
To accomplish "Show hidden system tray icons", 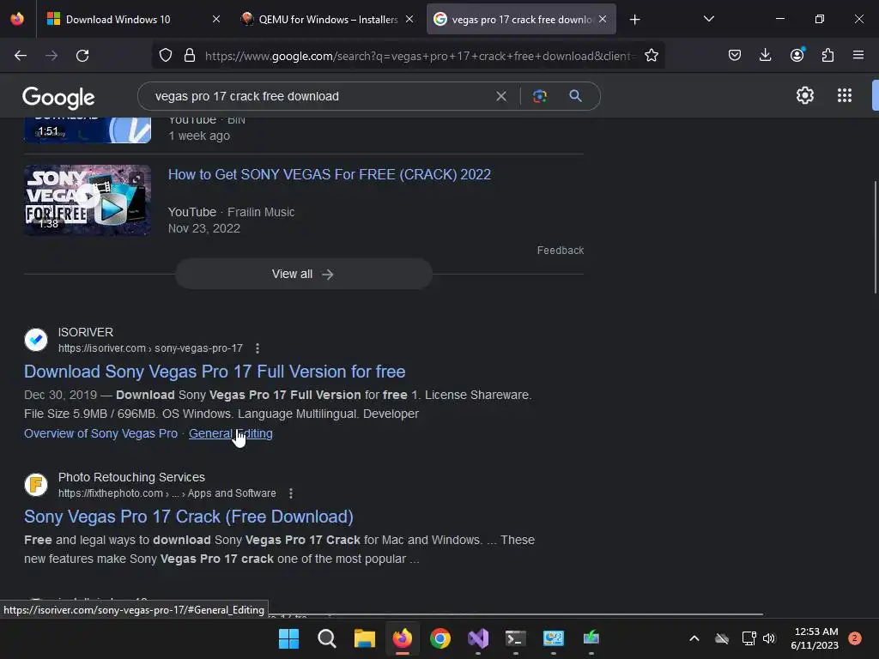I will [x=694, y=638].
